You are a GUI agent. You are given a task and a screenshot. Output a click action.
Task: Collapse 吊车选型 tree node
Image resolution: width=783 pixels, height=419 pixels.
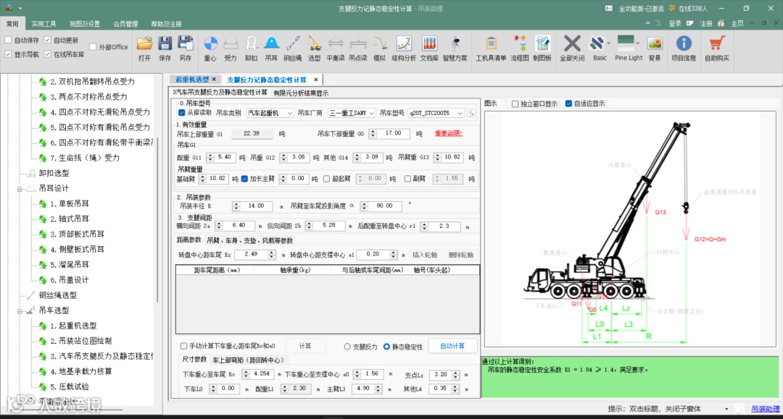pos(20,311)
